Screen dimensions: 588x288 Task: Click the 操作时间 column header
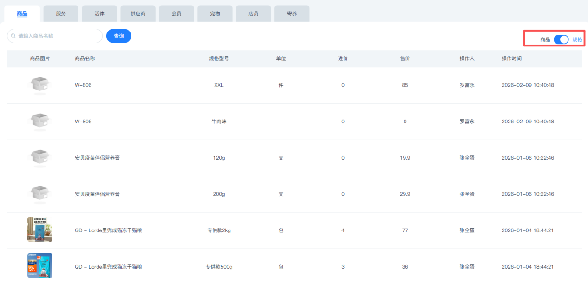511,58
